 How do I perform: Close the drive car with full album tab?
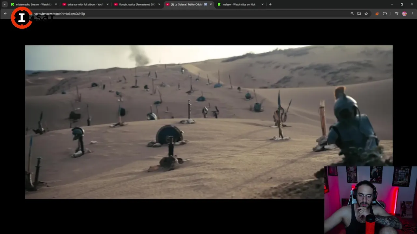click(x=108, y=4)
